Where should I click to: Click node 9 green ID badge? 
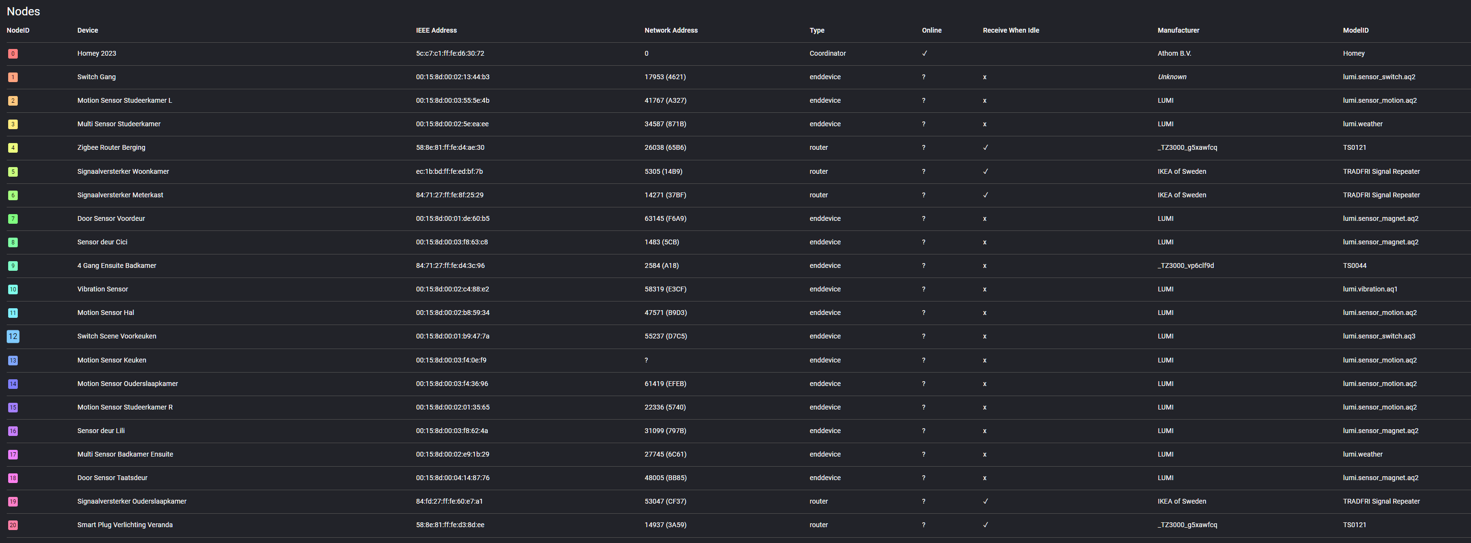(12, 266)
